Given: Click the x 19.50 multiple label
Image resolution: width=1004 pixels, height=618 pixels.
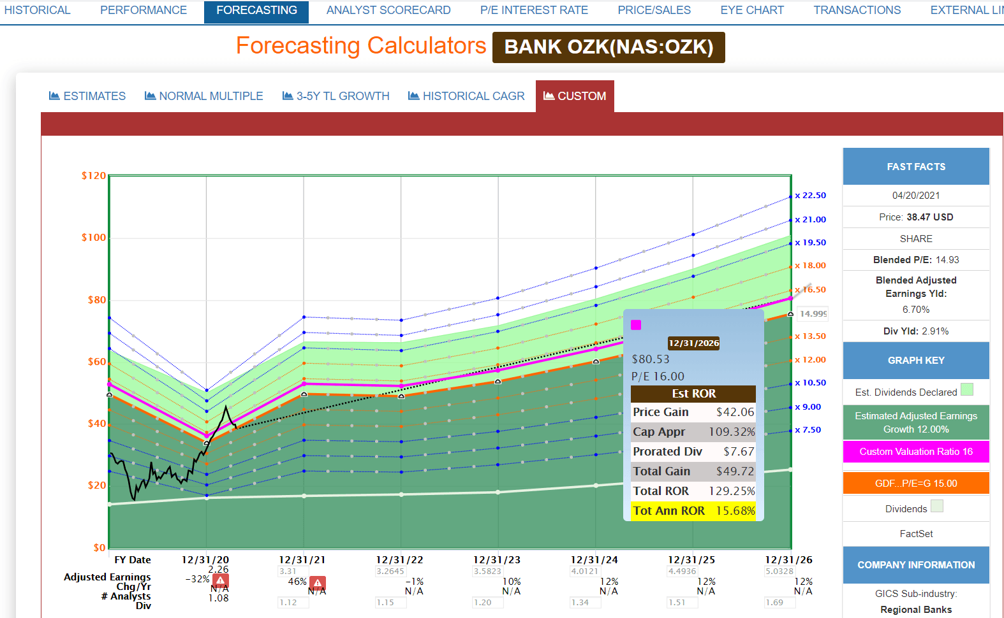Looking at the screenshot, I should pyautogui.click(x=810, y=243).
